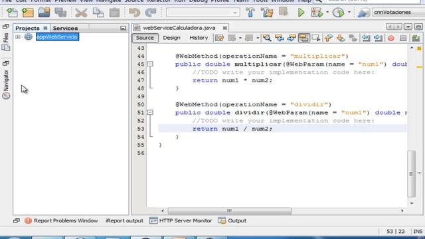The image size is (425, 239).
Task: Open the Debug Project dropdown arrow
Action: point(327,13)
